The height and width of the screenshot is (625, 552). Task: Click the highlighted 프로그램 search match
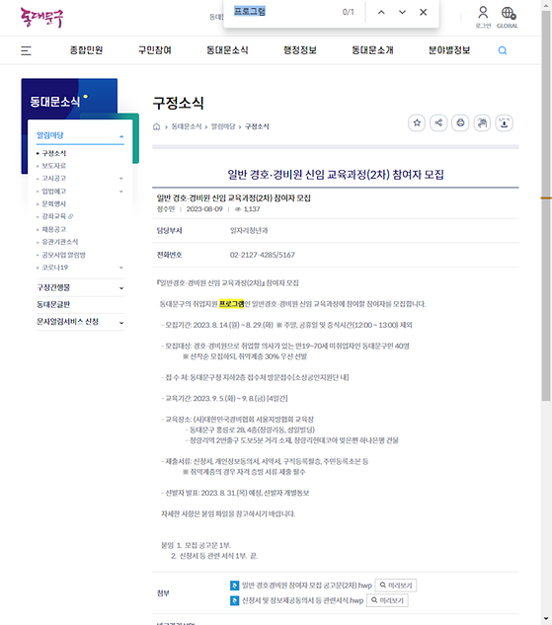[231, 304]
